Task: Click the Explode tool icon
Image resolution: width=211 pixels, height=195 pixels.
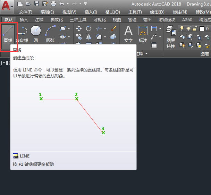Action: click(x=113, y=37)
